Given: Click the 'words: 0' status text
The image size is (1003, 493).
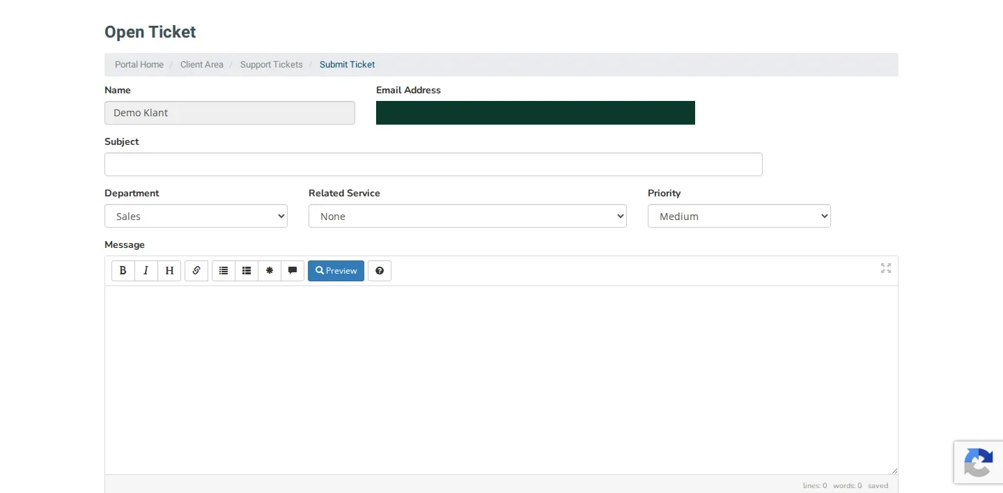Looking at the screenshot, I should coord(847,485).
